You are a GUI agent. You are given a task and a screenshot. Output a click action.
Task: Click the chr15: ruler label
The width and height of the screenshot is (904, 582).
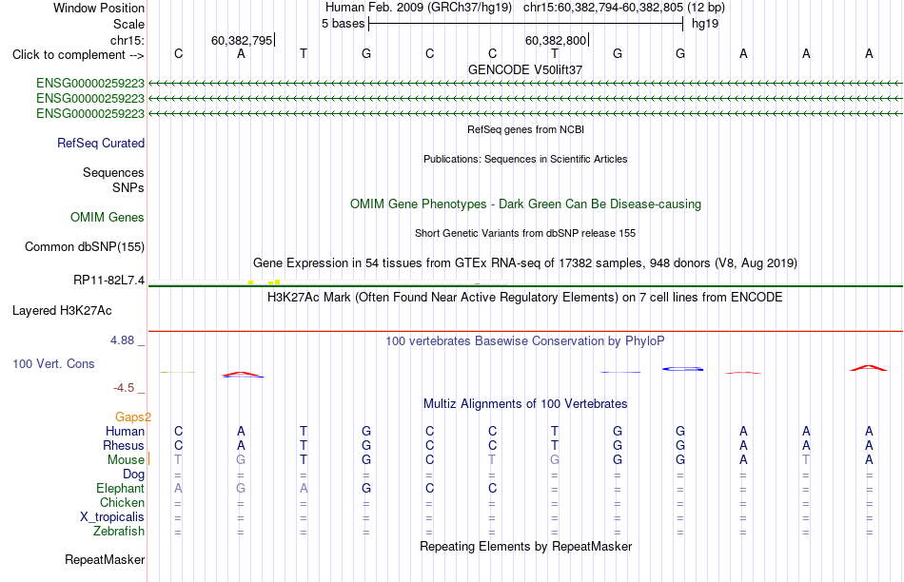tap(128, 40)
